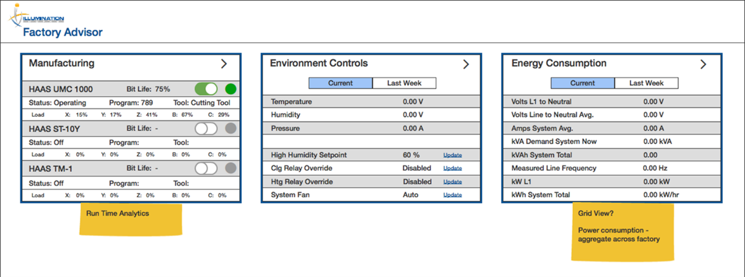Viewport: 745px width, 277px height.
Task: Click the Pressure 0.00 A value
Action: [414, 128]
